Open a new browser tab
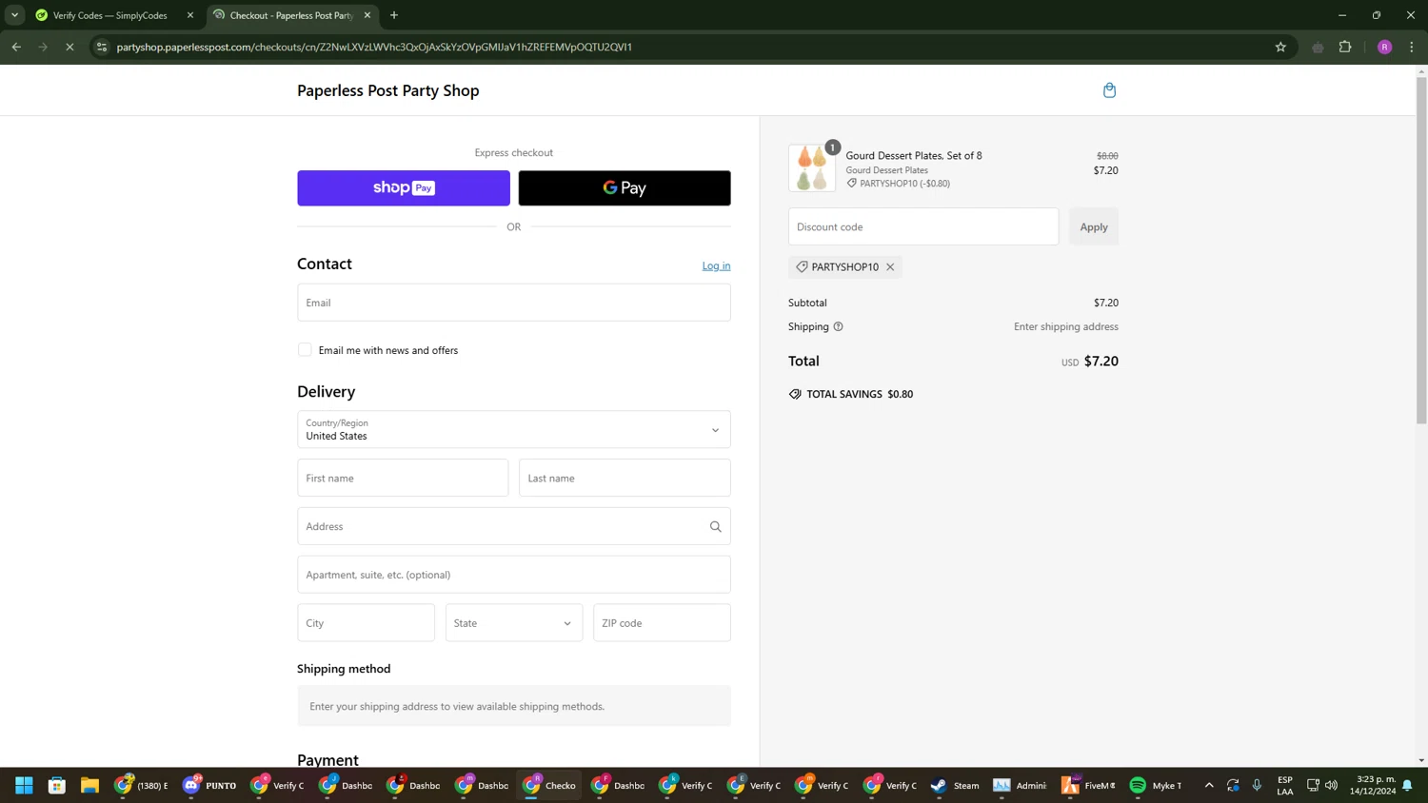This screenshot has width=1428, height=803. click(x=394, y=15)
